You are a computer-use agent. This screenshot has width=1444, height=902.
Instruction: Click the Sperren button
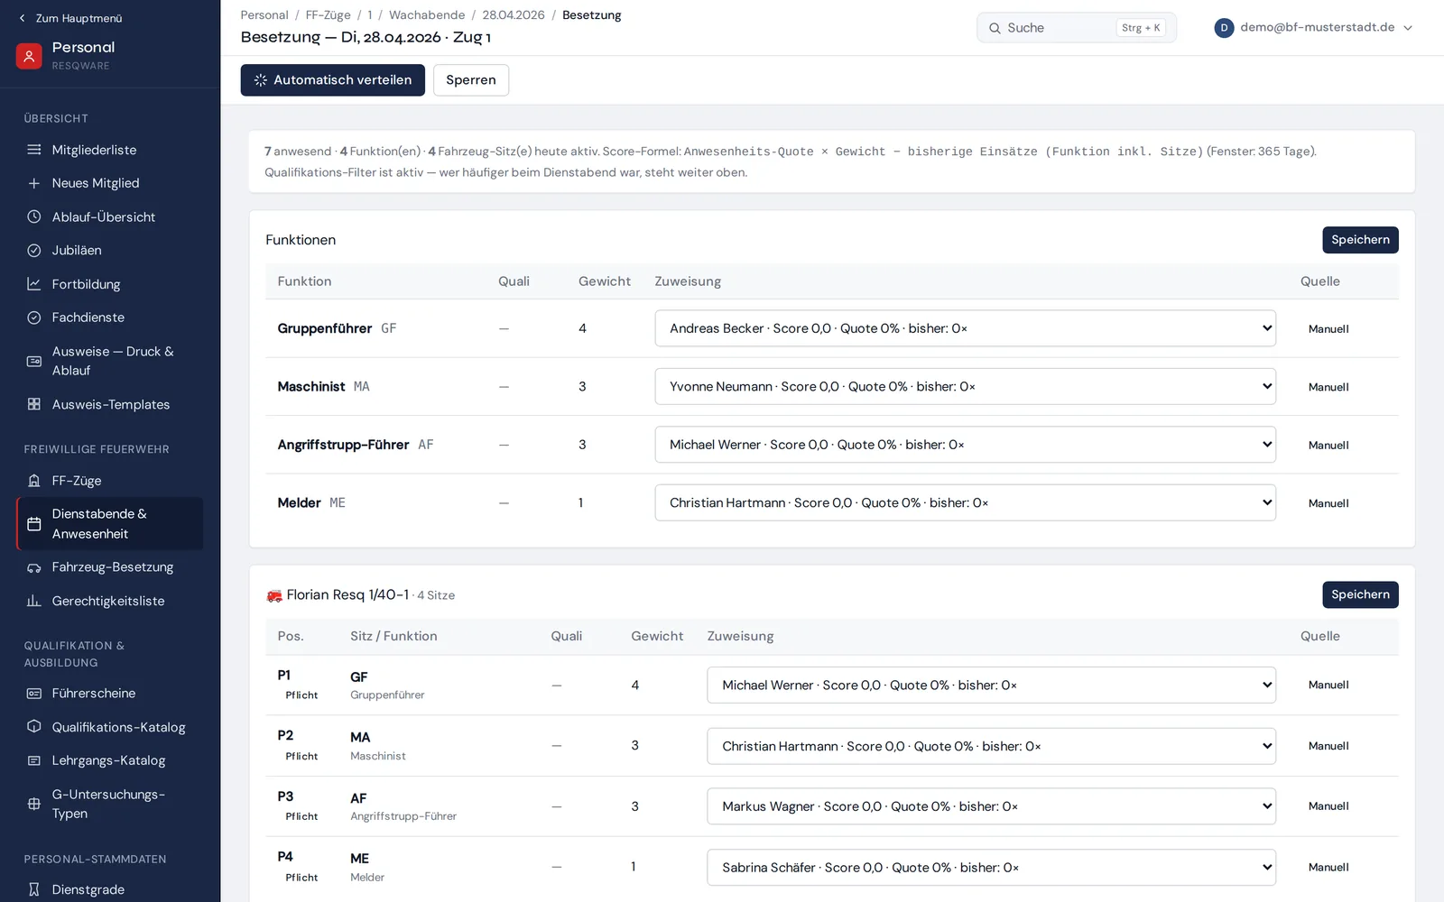click(471, 80)
